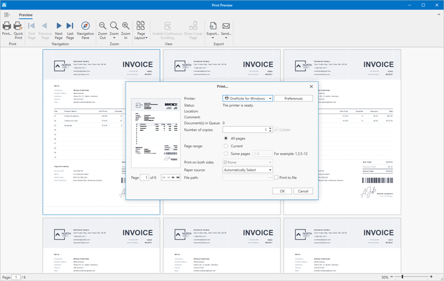The height and width of the screenshot is (281, 444).
Task: Select the All pages radio button
Action: tap(226, 138)
